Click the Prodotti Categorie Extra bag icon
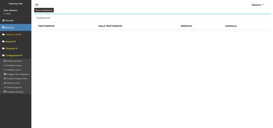This screenshot has width=273, height=128. [5, 79]
